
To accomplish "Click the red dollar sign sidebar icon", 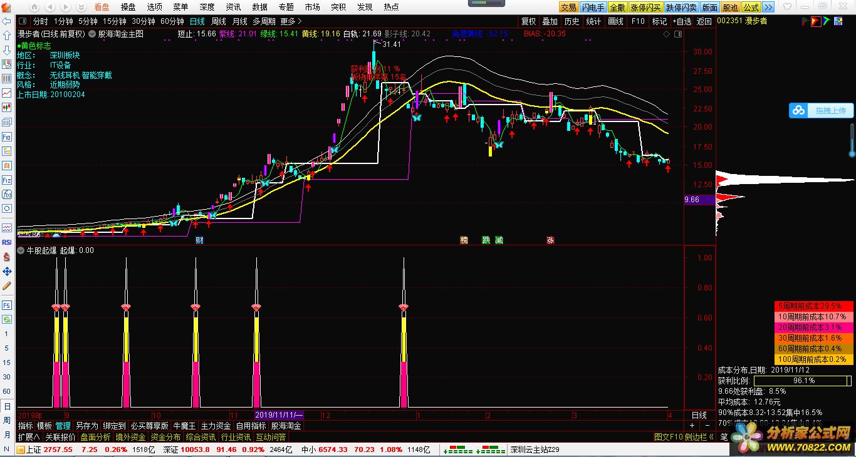I will [x=6, y=257].
